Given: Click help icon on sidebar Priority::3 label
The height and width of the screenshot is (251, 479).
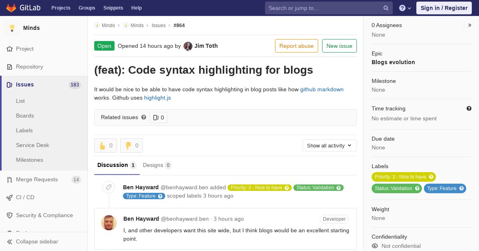Looking at the screenshot, I should (x=431, y=177).
